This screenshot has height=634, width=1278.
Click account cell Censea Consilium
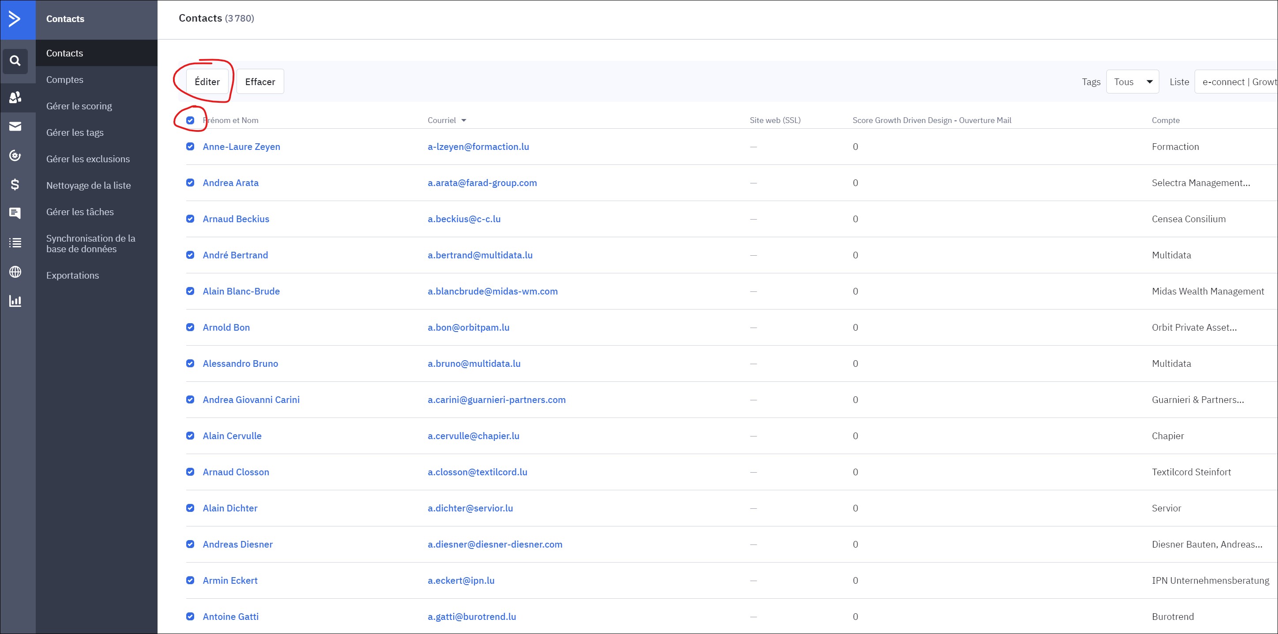(1189, 219)
